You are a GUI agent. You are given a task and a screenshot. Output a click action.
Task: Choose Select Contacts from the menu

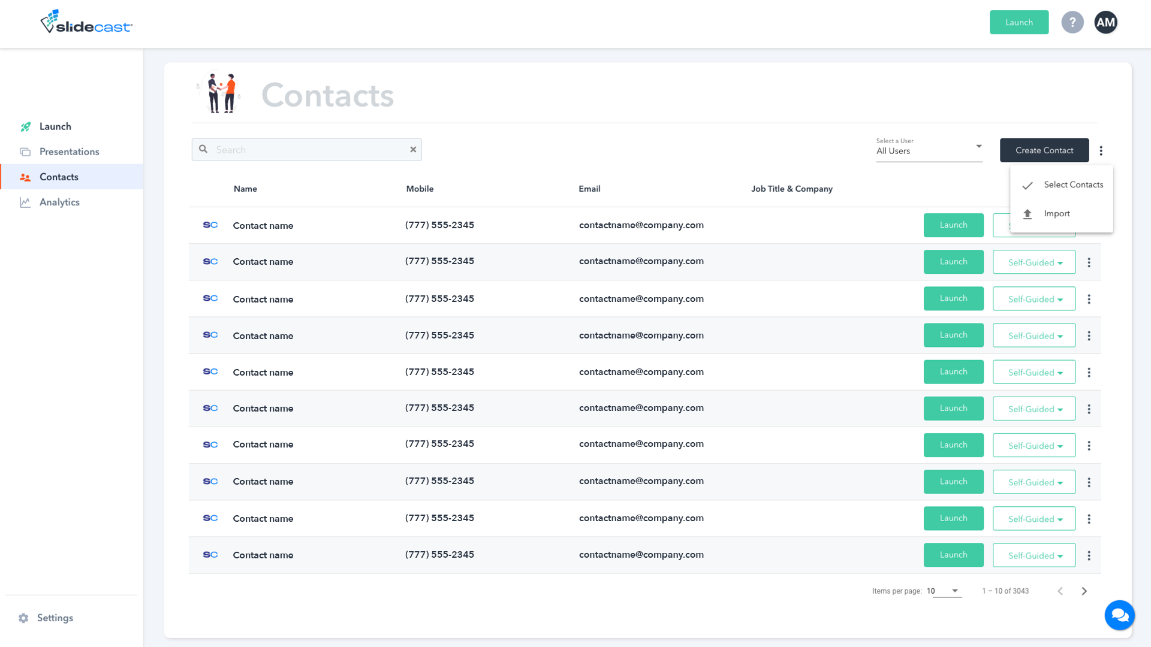(1072, 185)
